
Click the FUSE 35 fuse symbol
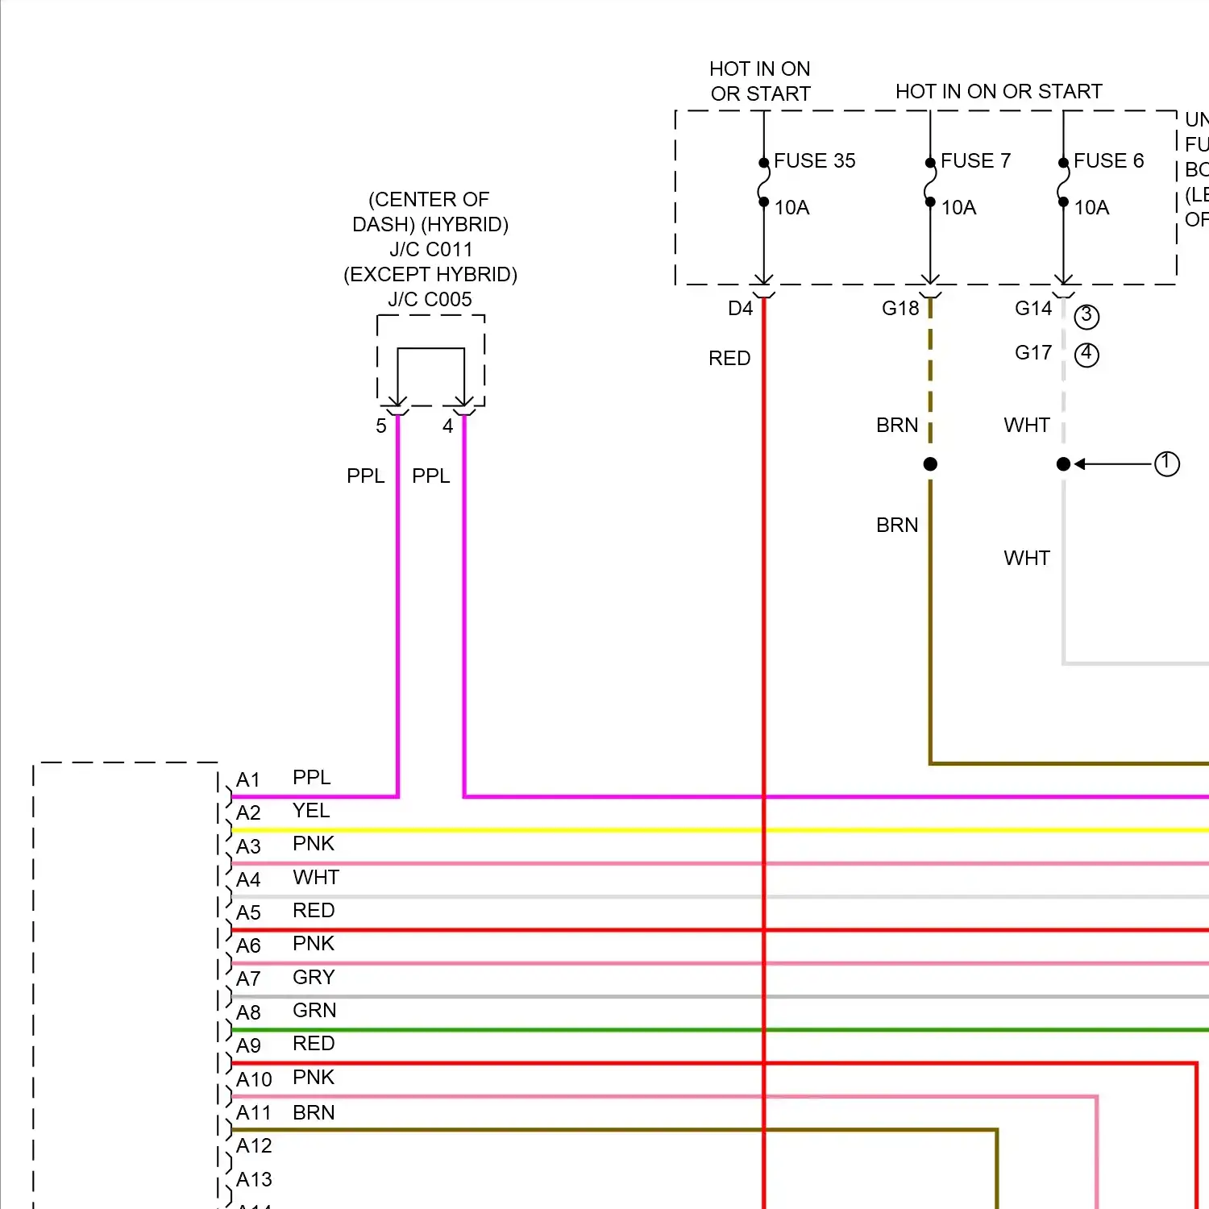click(763, 182)
